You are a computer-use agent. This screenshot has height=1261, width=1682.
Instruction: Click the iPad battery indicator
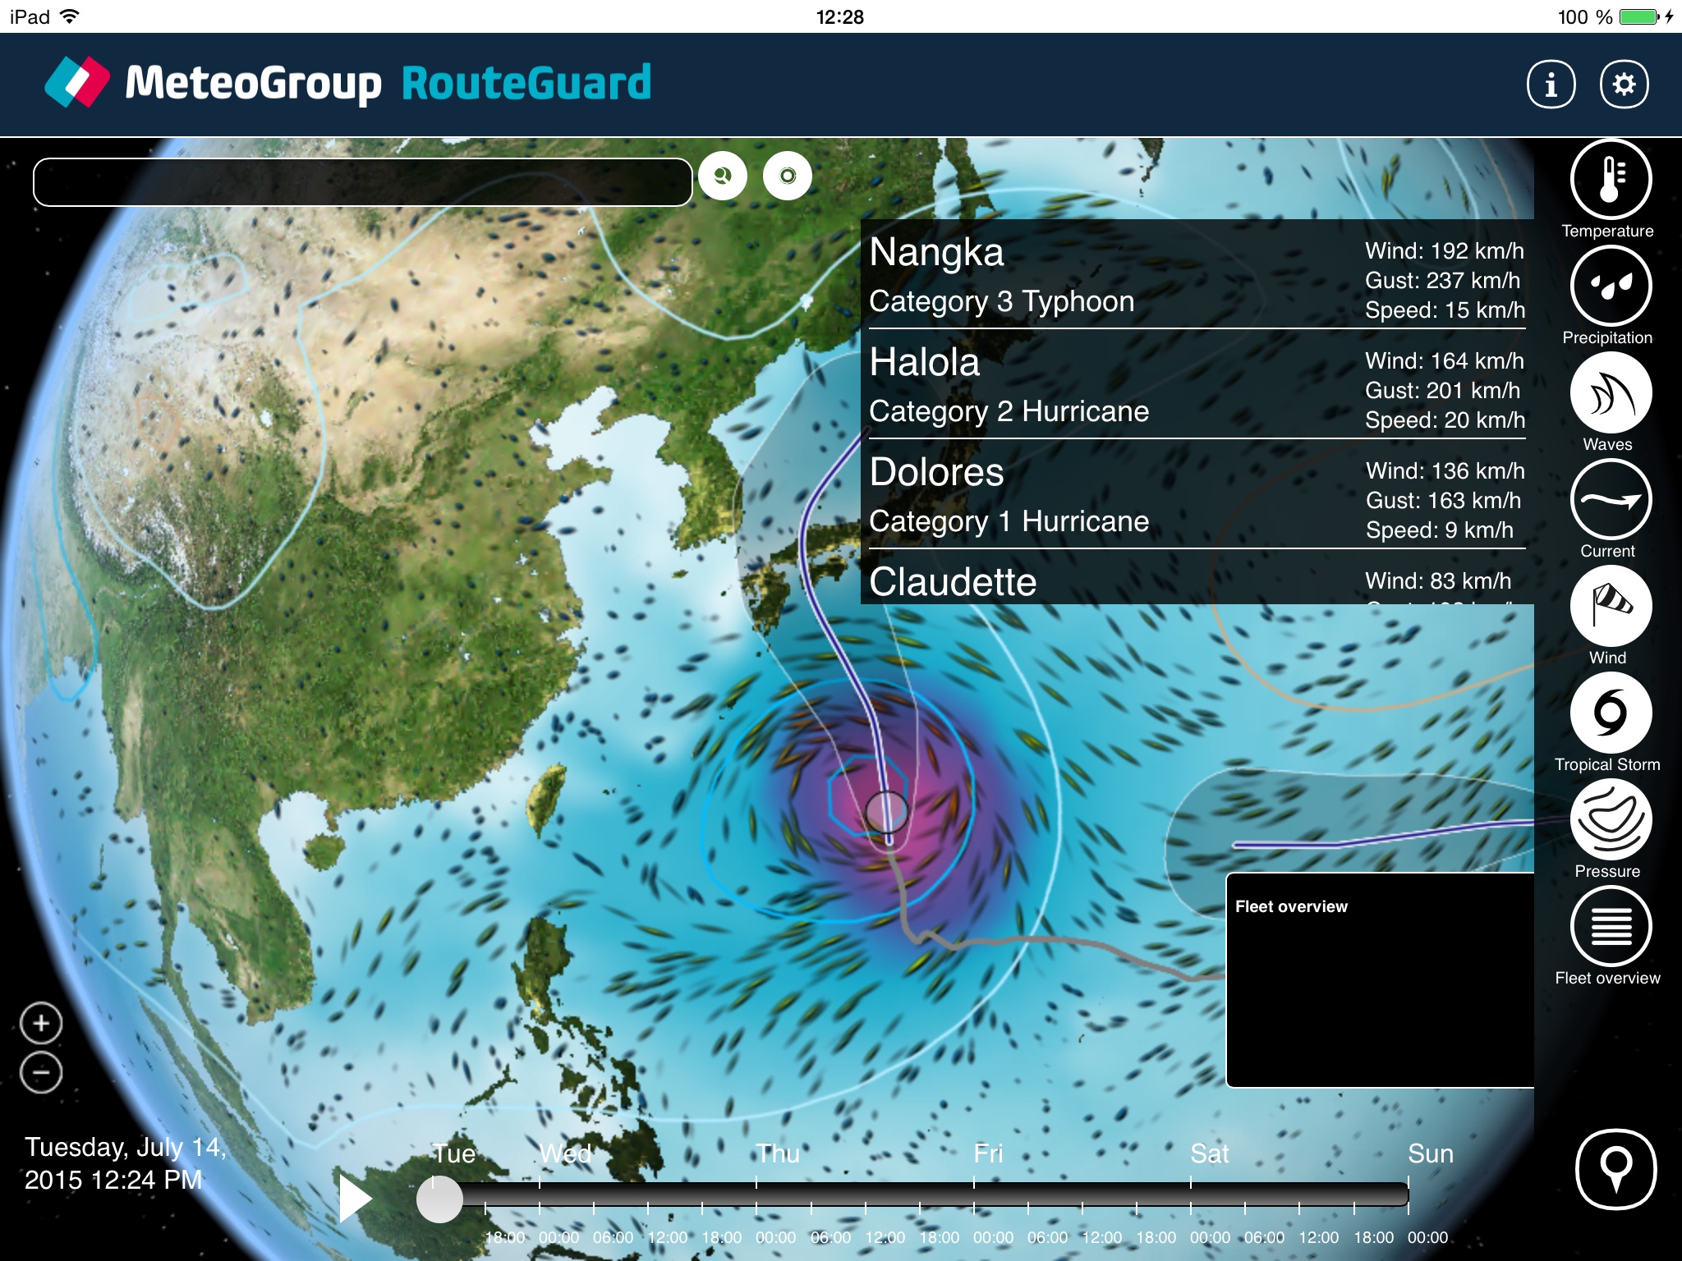1640,16
